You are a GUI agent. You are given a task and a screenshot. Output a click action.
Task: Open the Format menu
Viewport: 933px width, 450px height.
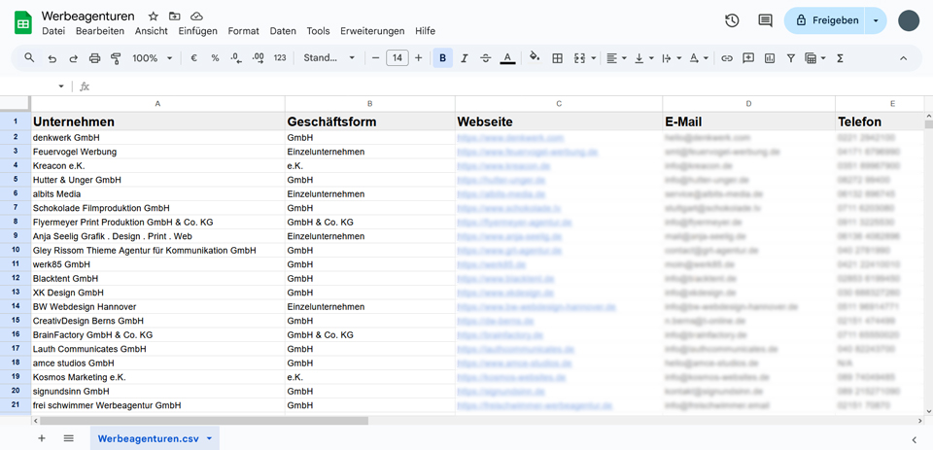coord(243,31)
